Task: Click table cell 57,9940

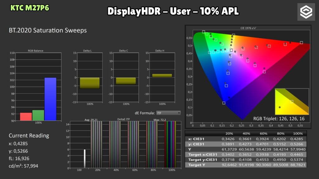Action: pyautogui.click(x=298, y=149)
